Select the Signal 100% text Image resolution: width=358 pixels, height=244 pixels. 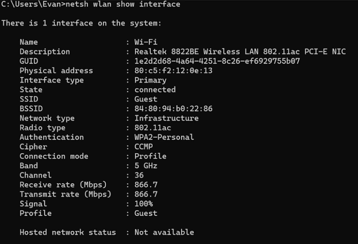click(145, 204)
